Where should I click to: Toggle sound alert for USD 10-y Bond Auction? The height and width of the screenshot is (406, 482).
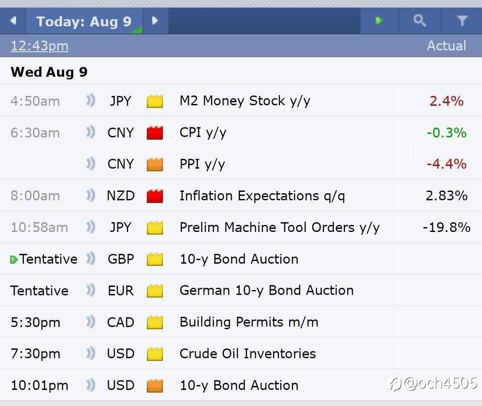point(91,385)
